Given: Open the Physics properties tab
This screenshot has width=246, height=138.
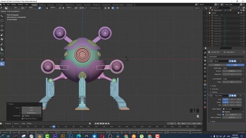Looking at the screenshot, I should tap(205, 92).
